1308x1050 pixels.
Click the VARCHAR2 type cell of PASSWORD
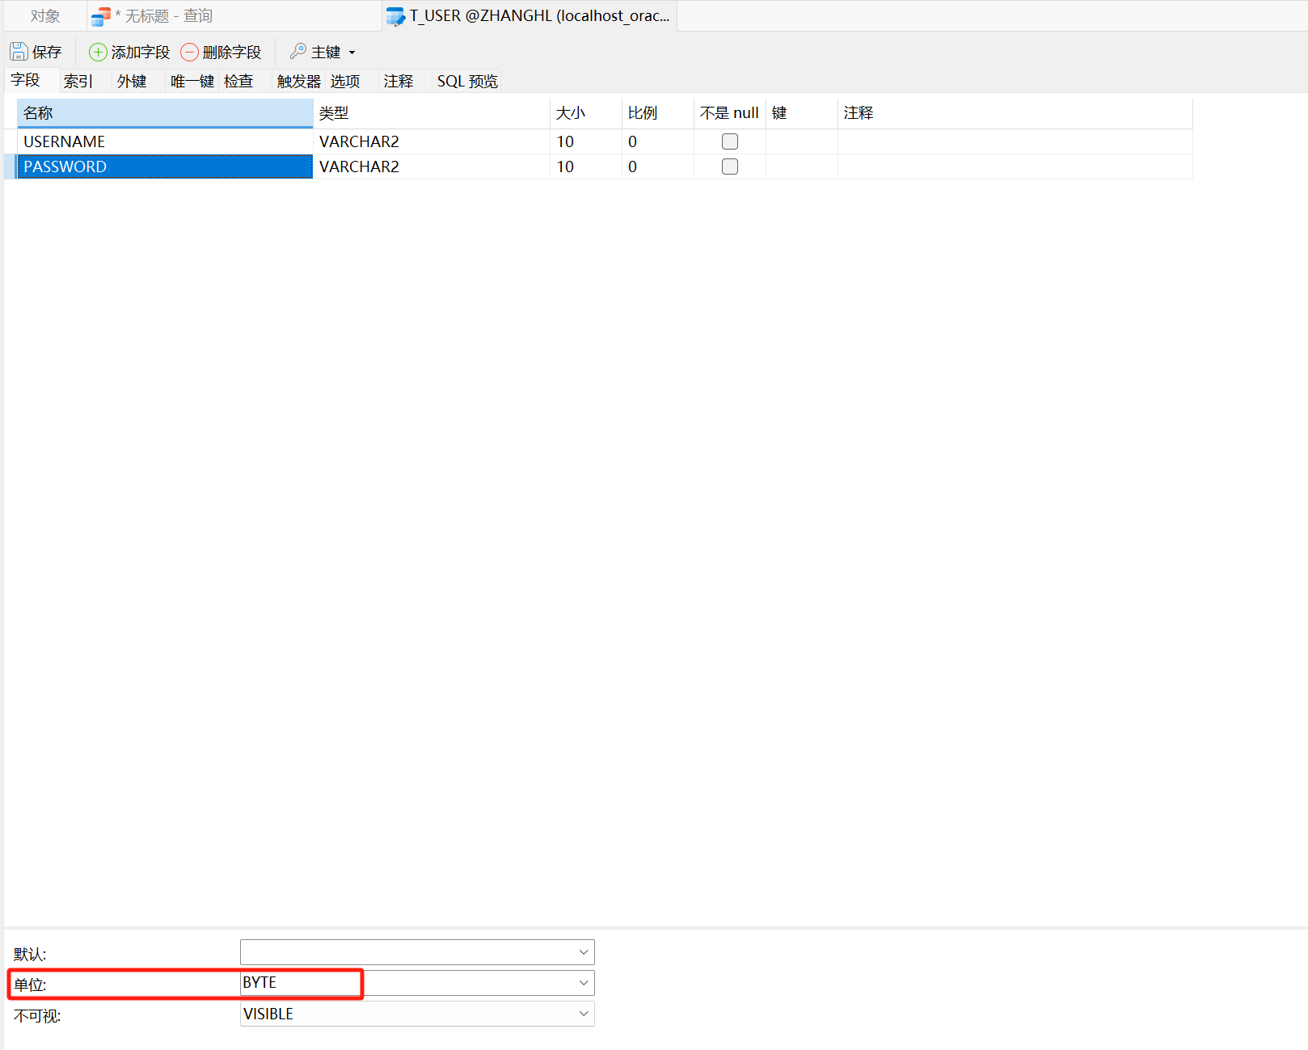pyautogui.click(x=428, y=167)
